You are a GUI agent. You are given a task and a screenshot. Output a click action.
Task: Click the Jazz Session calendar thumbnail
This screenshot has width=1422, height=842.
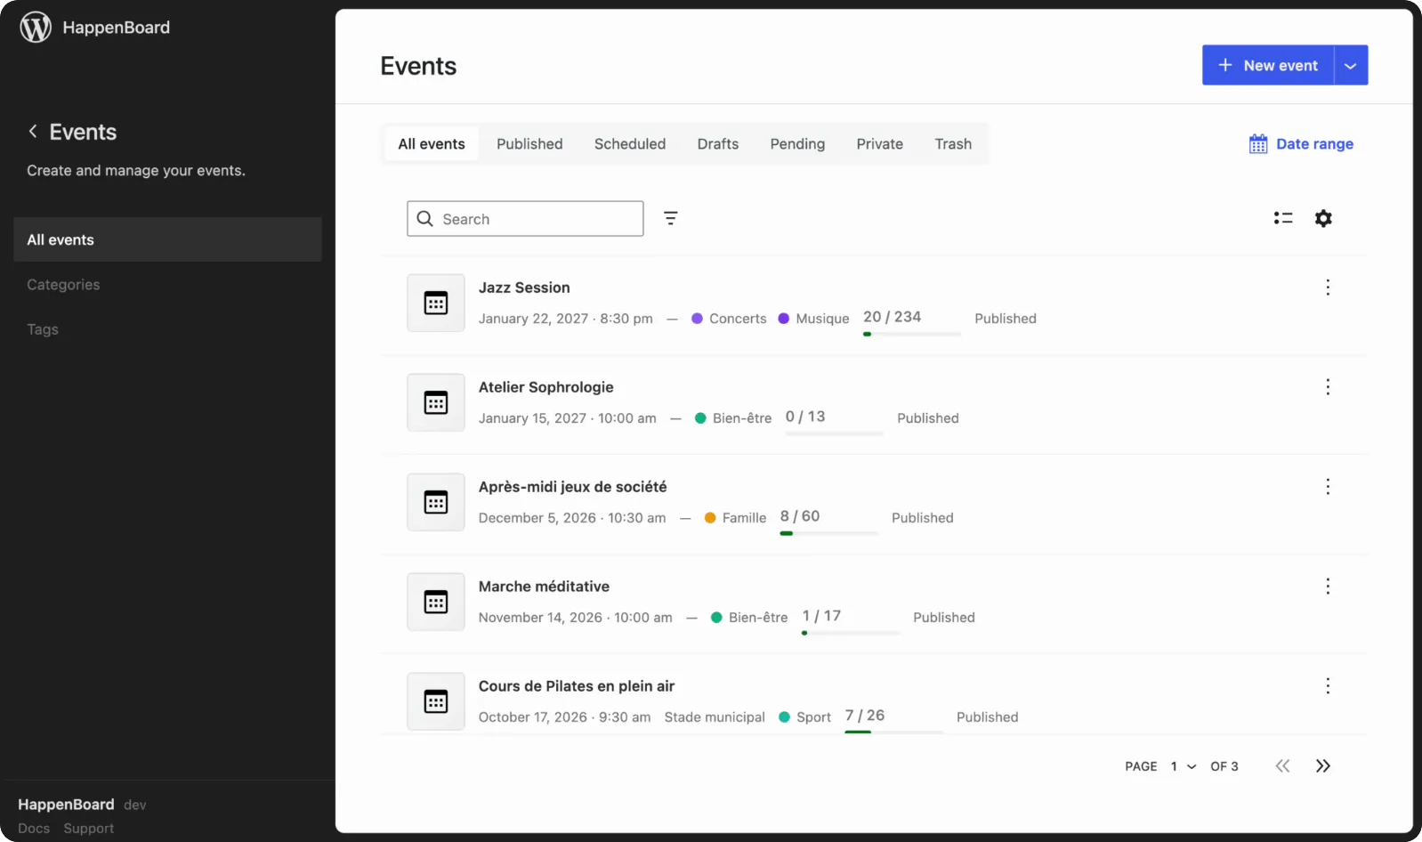[x=436, y=303]
